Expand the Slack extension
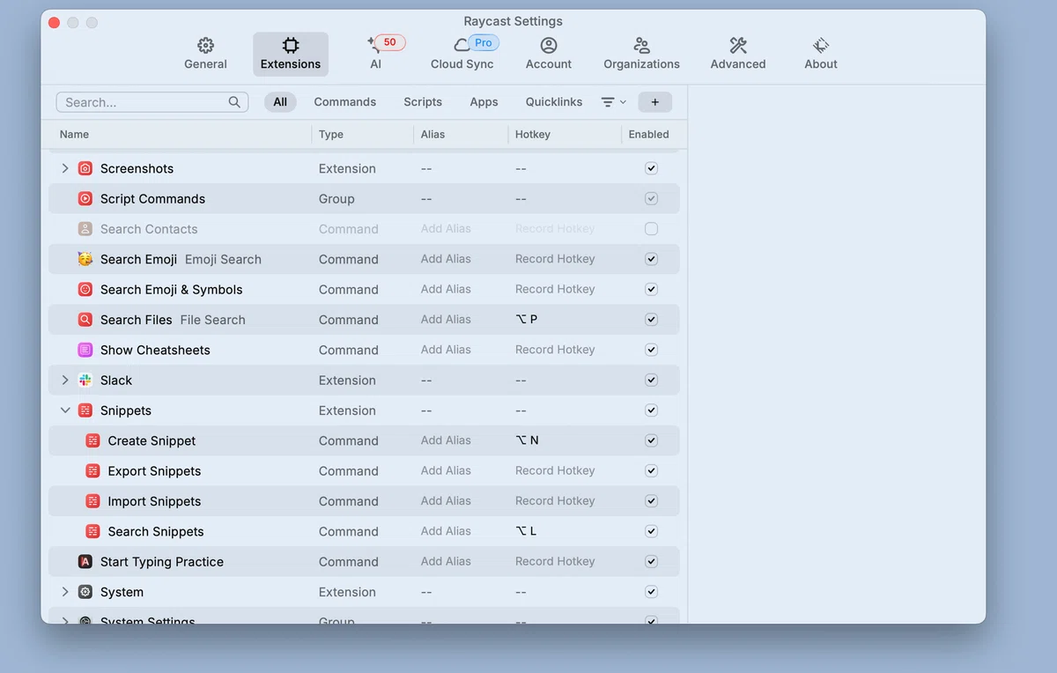The width and height of the screenshot is (1057, 673). click(x=65, y=381)
